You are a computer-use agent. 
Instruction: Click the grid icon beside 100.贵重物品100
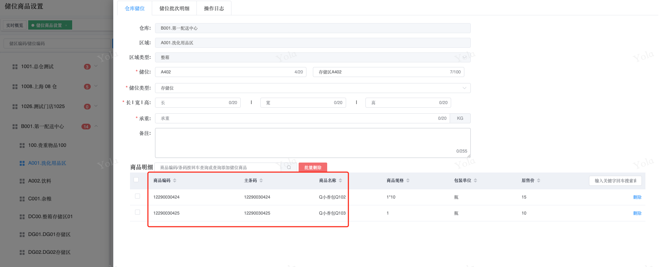point(22,145)
